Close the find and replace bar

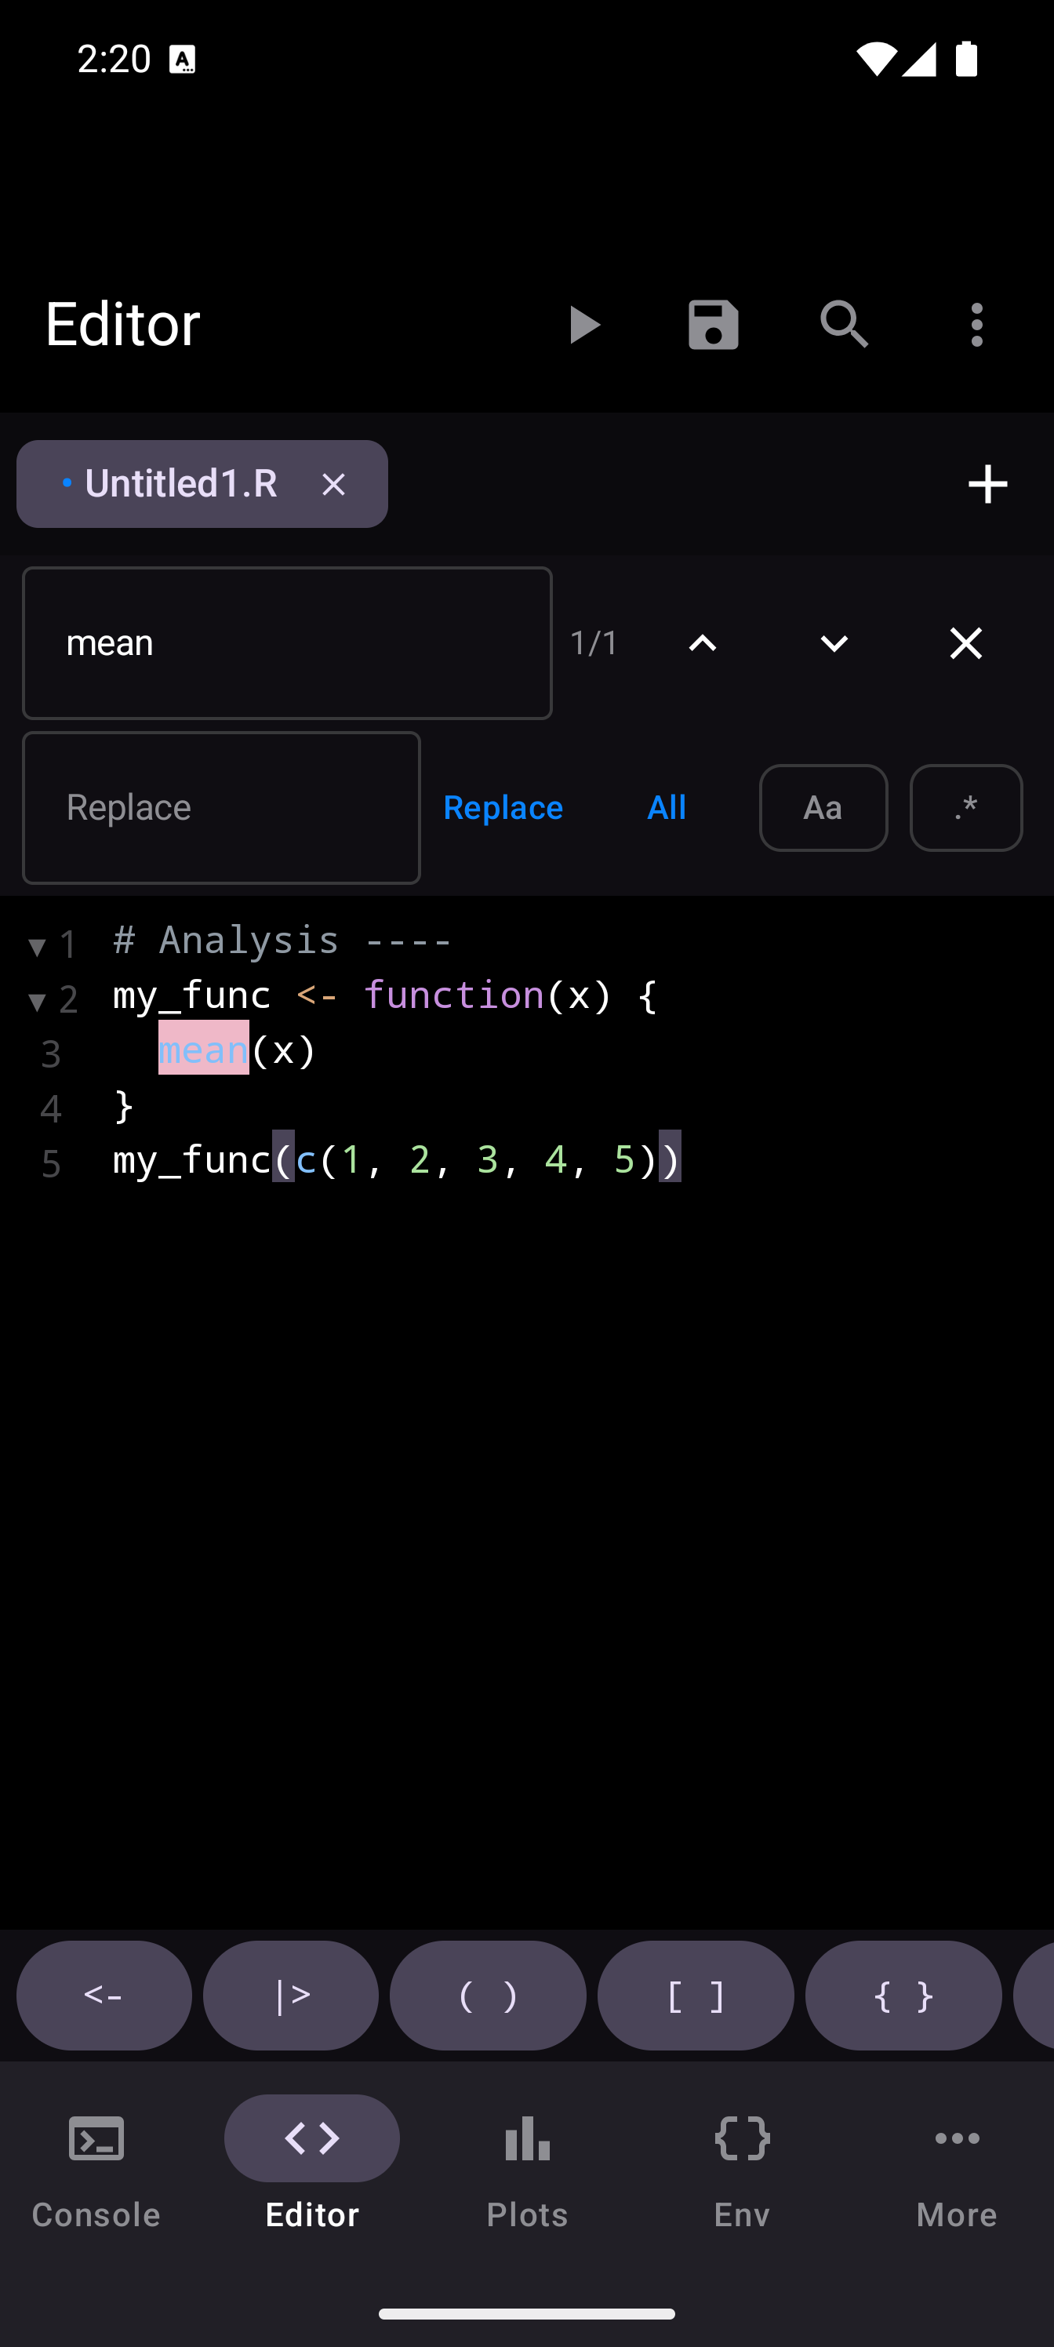coord(965,643)
